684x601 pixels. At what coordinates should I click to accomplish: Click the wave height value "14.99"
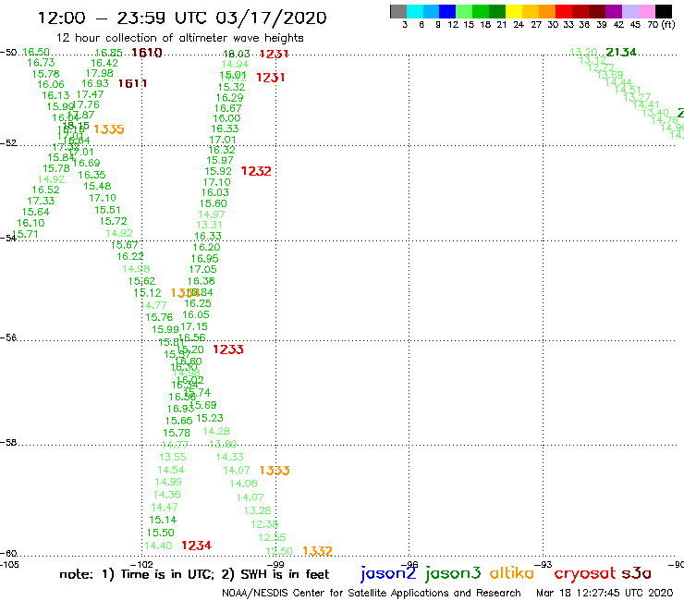click(x=168, y=482)
